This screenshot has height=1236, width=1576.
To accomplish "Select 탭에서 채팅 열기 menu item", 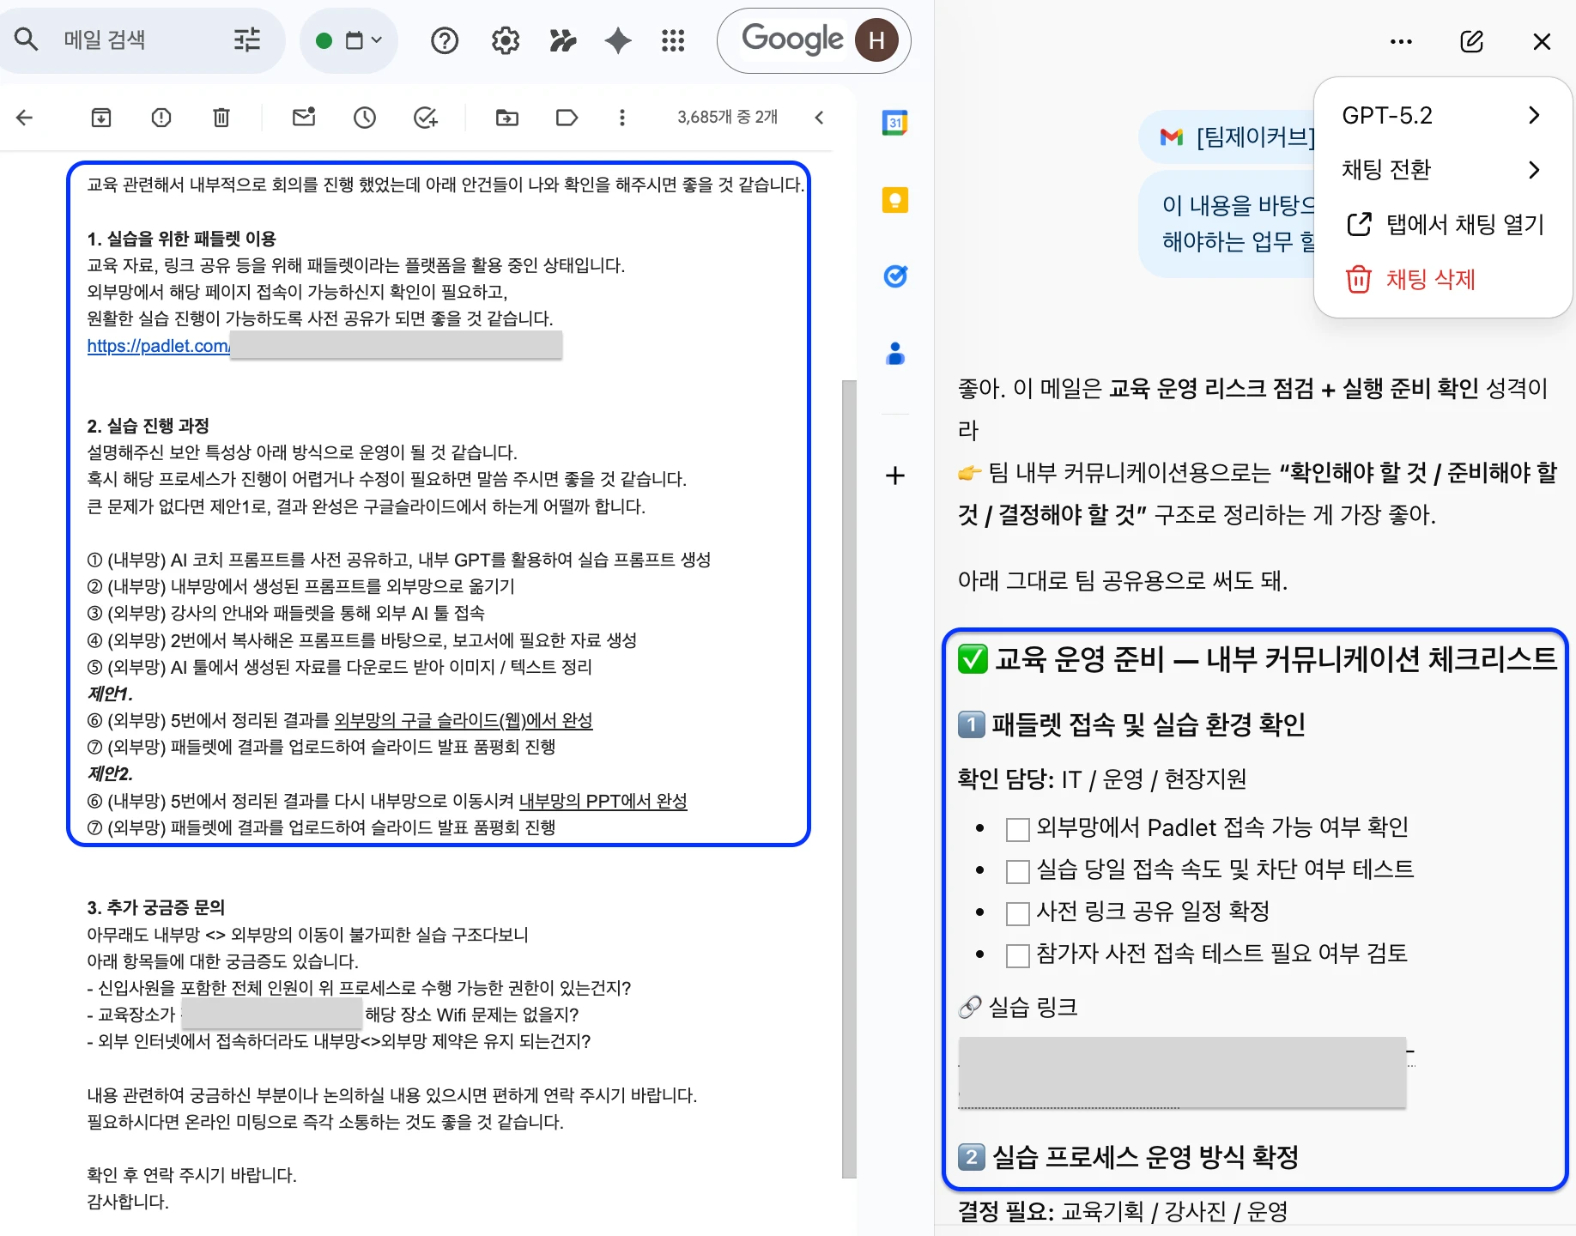I will 1446,225.
